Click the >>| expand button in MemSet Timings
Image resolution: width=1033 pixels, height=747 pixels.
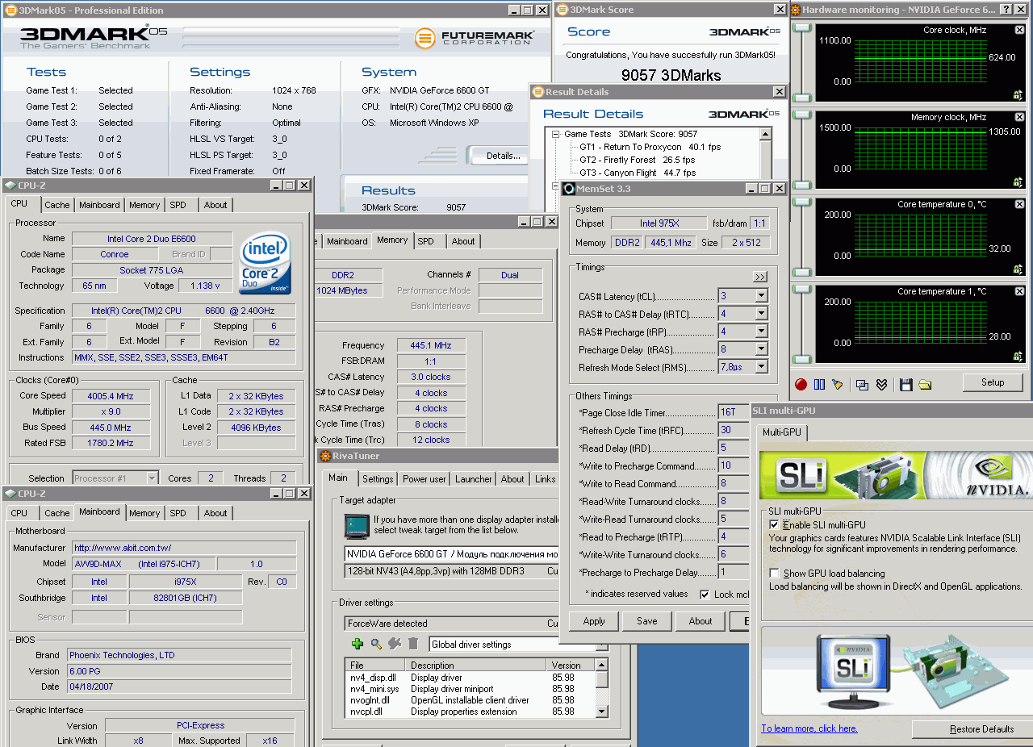pyautogui.click(x=760, y=277)
